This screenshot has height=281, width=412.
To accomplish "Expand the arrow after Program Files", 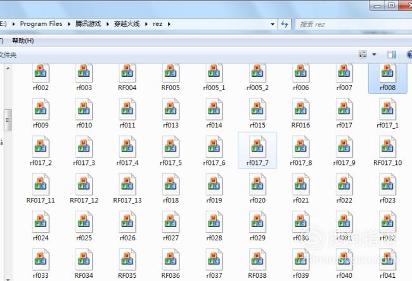I will [x=69, y=24].
